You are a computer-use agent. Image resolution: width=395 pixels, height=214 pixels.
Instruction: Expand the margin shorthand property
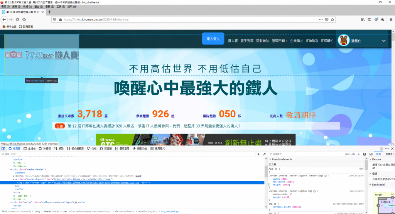(x=282, y=197)
